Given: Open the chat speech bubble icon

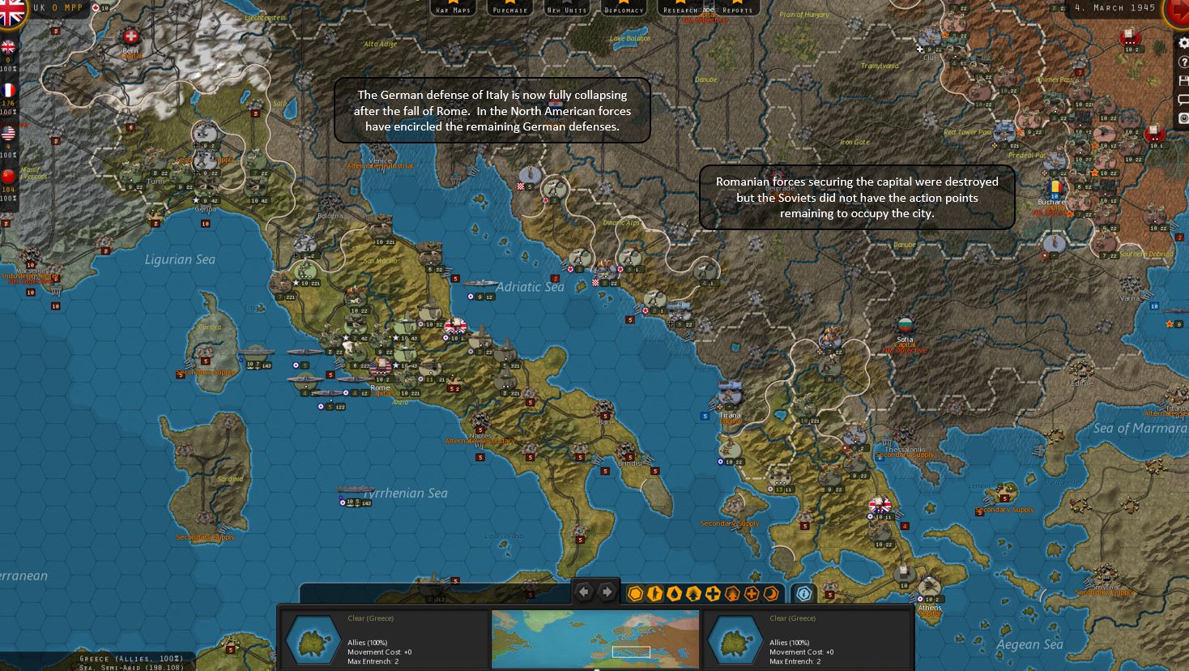Looking at the screenshot, I should pyautogui.click(x=1183, y=100).
